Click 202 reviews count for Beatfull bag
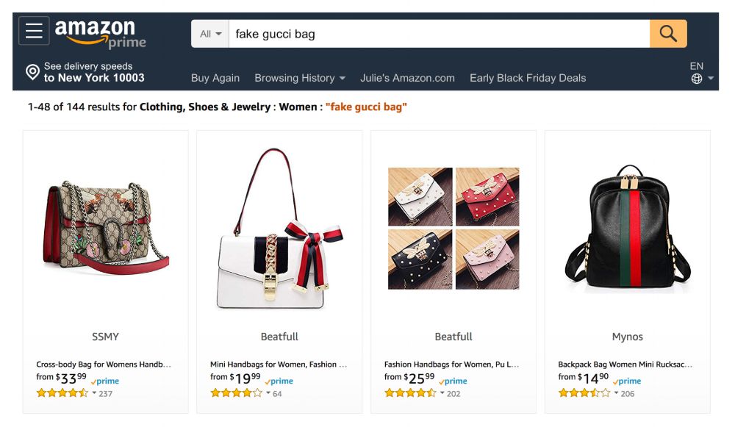This screenshot has width=735, height=427. [x=453, y=394]
